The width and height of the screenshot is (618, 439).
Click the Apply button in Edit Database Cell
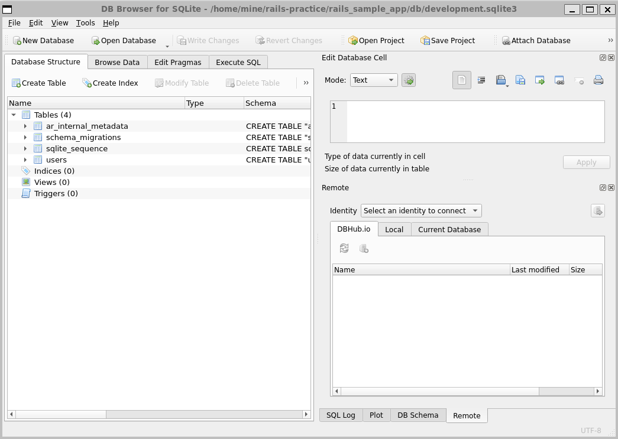tap(586, 162)
